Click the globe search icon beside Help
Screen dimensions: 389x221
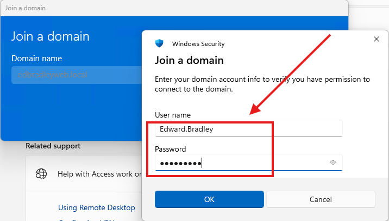41,174
